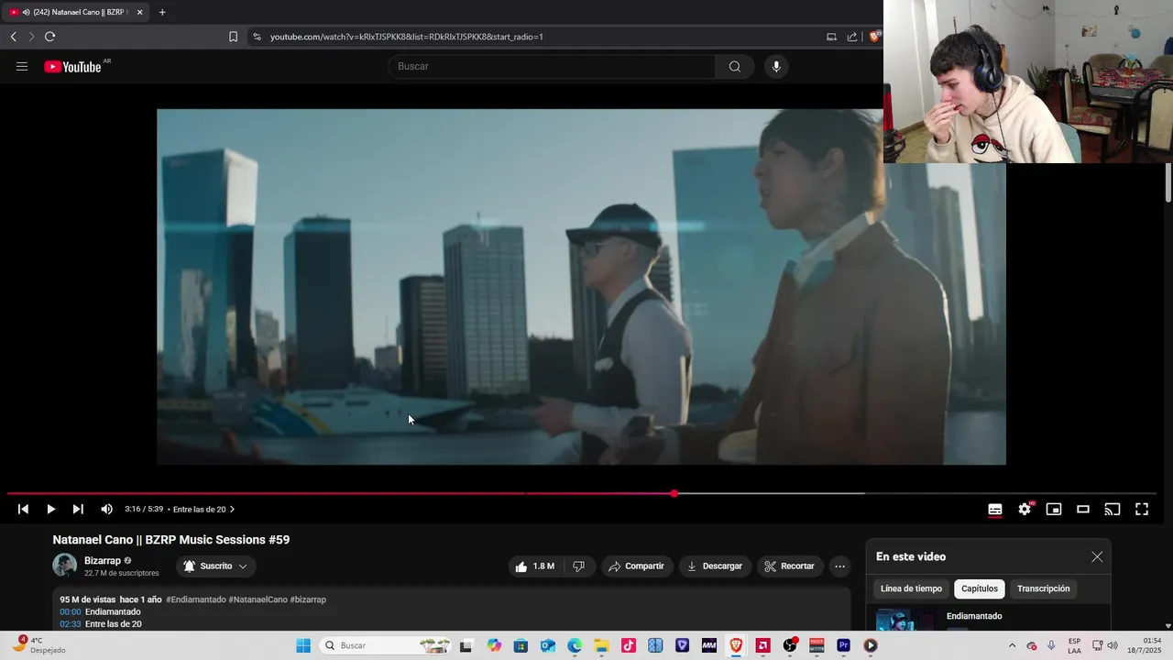Click the #bizarrap hashtag
Image resolution: width=1173 pixels, height=660 pixels.
coord(308,599)
